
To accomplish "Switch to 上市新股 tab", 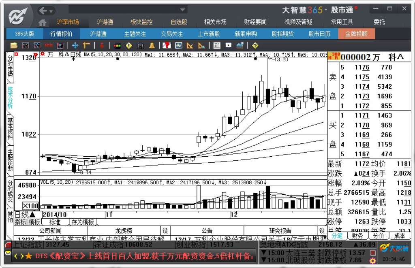I will click(209, 34).
